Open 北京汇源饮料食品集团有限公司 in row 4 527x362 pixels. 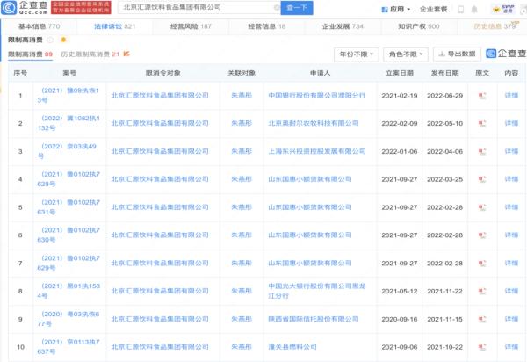[160, 179]
